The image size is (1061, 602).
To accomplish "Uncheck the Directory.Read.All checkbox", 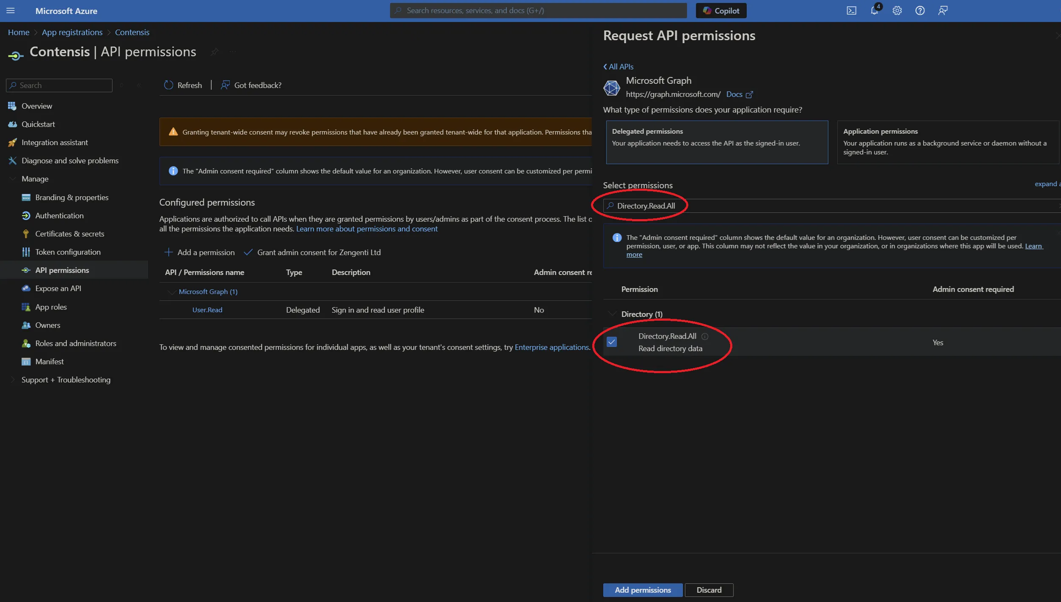I will coord(612,342).
